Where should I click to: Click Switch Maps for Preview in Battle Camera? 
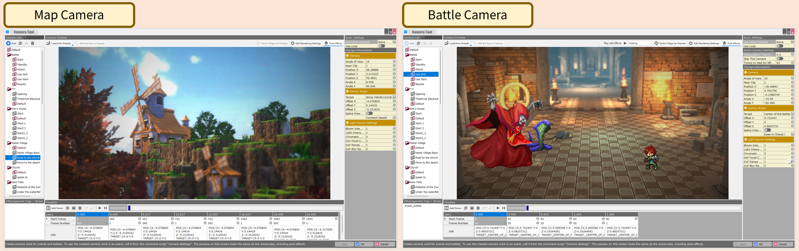[x=670, y=43]
